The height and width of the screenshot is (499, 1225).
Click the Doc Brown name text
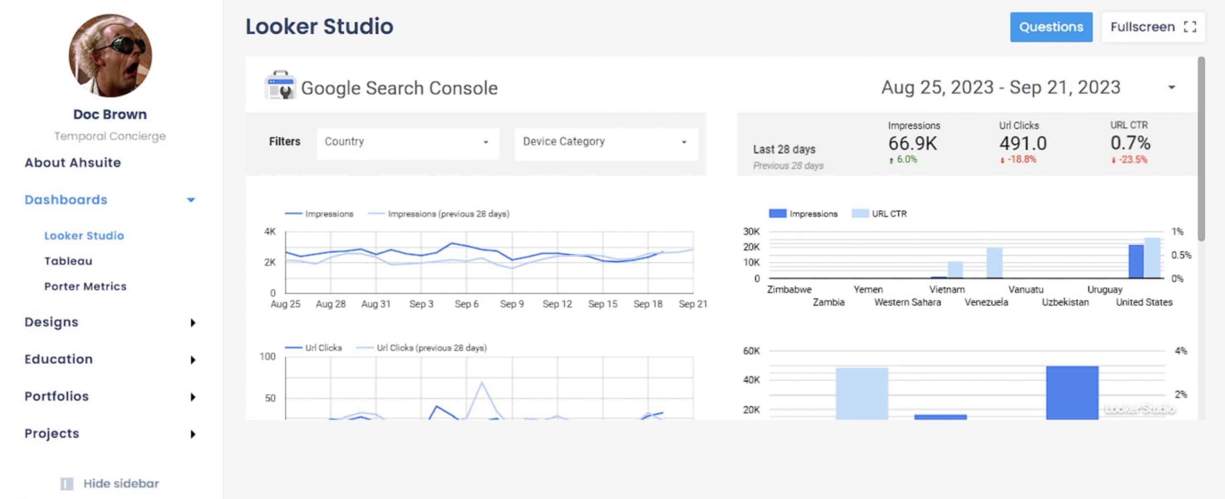tap(110, 114)
